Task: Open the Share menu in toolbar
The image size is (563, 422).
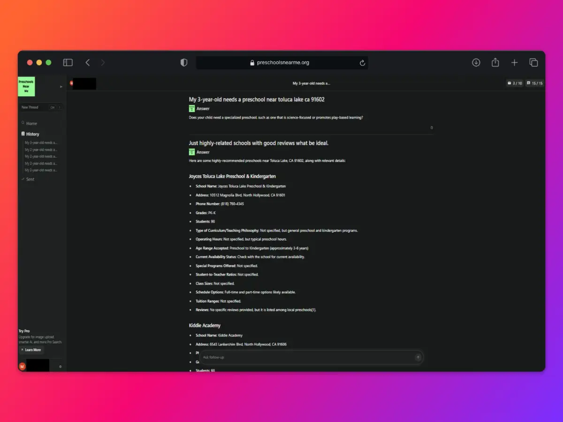Action: coord(495,62)
